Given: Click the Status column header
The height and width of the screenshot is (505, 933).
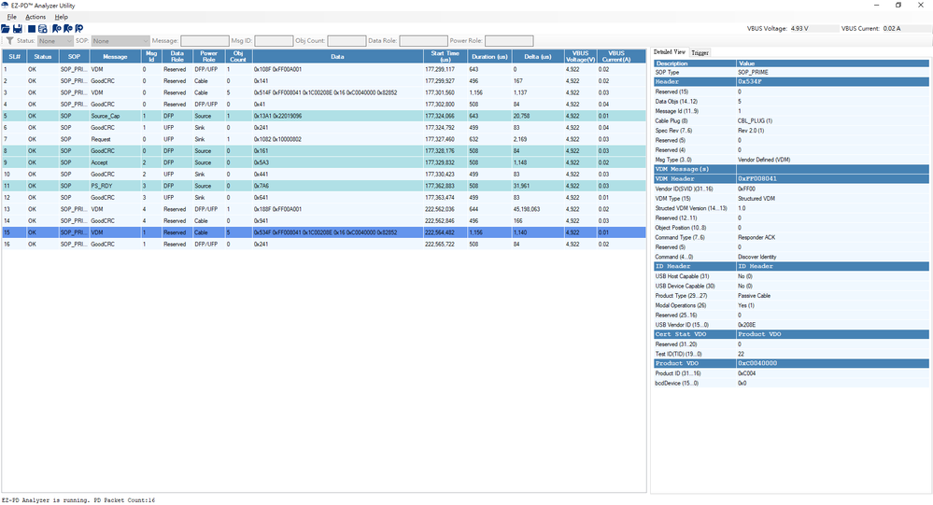Looking at the screenshot, I should pos(43,57).
